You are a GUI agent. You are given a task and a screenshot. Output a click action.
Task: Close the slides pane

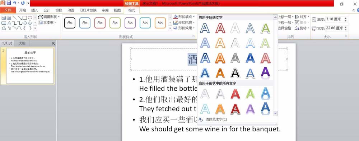[53, 43]
